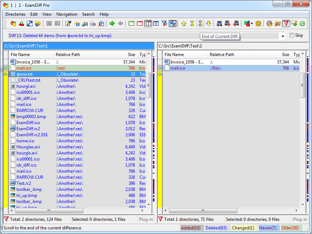Screen dimensions: 312x234
Task: Click the End of Current Diff icon
Action: coord(200,24)
